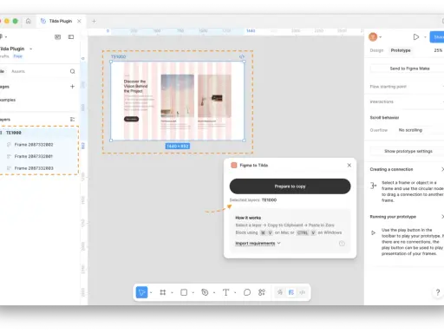Add a new page
The height and width of the screenshot is (333, 444).
click(72, 86)
